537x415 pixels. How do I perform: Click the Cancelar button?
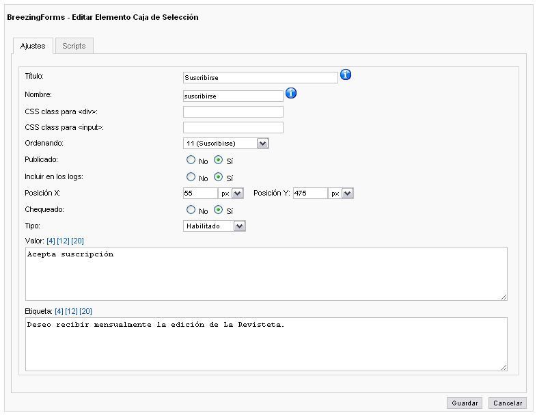tap(508, 403)
